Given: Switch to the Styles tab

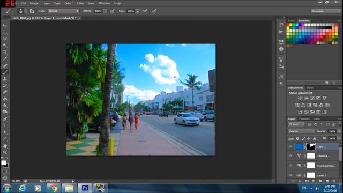Looking at the screenshot, I should (310, 88).
